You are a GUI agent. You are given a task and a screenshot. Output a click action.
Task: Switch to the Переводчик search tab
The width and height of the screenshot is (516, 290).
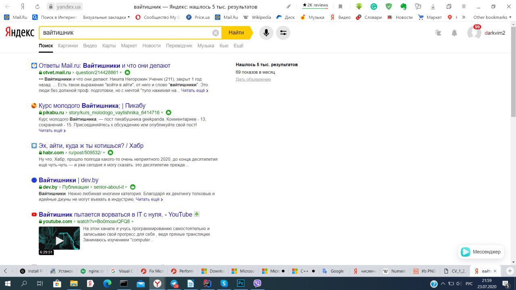pyautogui.click(x=179, y=46)
